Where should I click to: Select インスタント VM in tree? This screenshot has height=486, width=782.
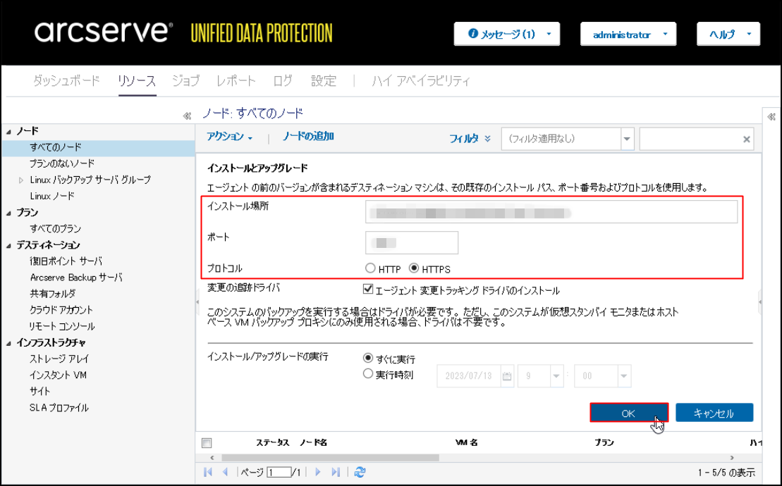point(59,375)
